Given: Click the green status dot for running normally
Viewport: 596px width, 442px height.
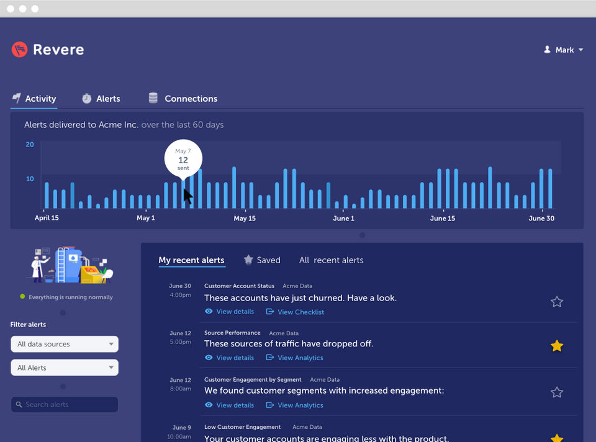Looking at the screenshot, I should click(22, 297).
